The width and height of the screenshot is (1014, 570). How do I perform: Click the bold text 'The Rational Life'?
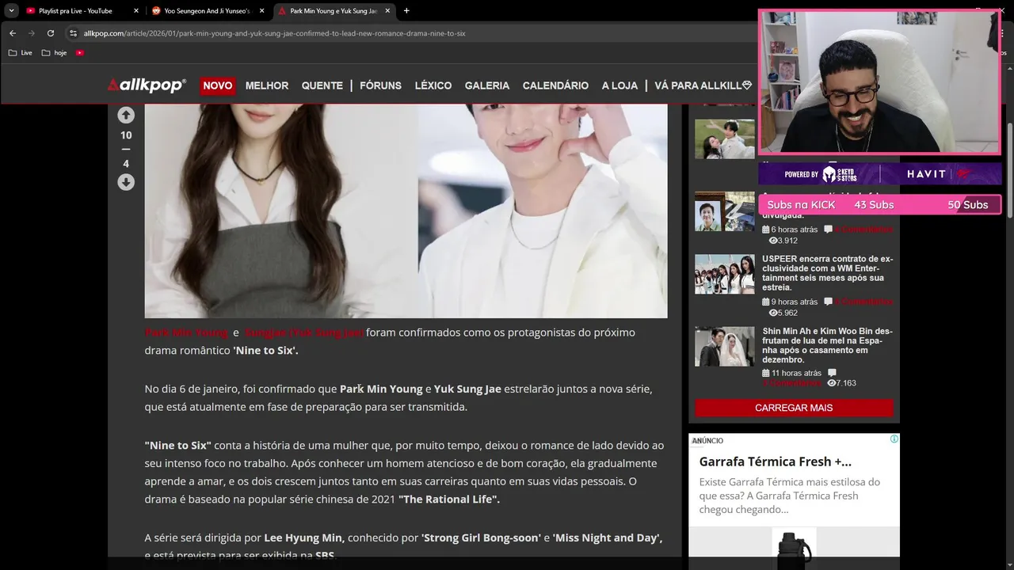[449, 500]
